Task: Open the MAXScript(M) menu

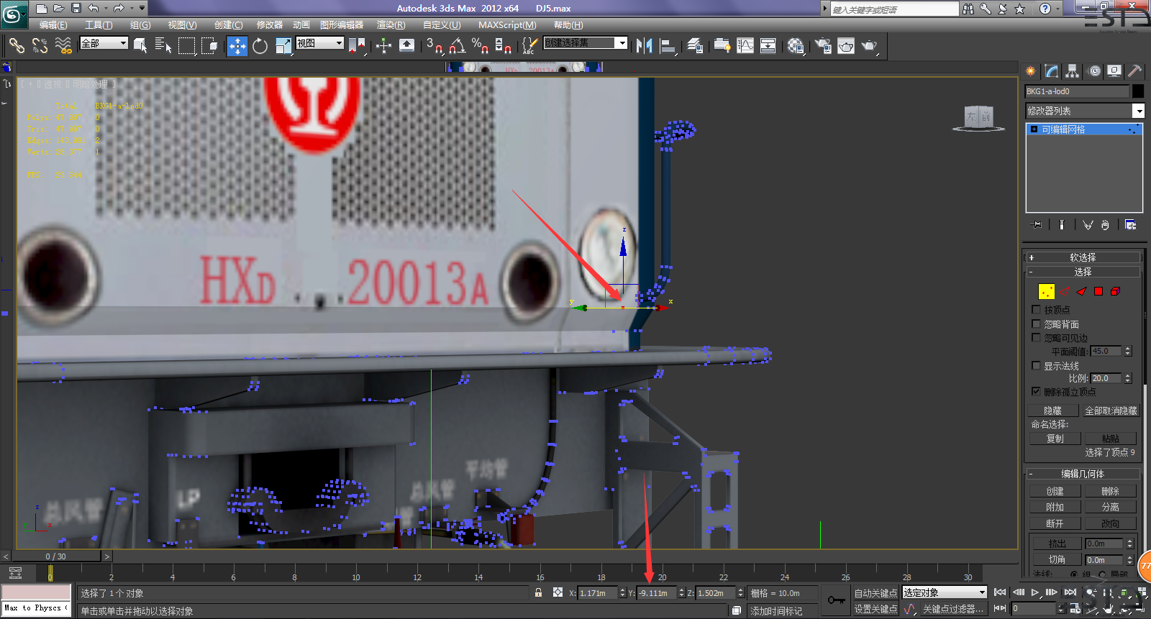Action: [x=507, y=25]
